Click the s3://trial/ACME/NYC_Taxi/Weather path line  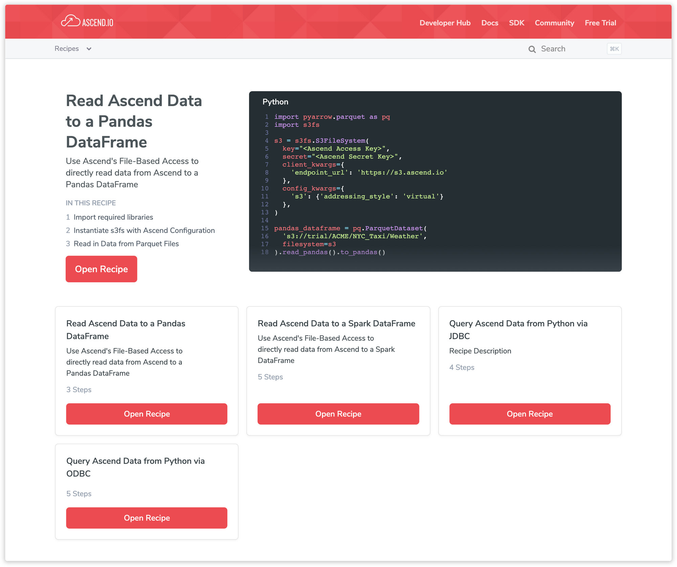point(354,236)
